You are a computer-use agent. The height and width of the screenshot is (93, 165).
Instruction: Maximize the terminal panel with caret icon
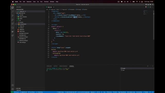151,66
